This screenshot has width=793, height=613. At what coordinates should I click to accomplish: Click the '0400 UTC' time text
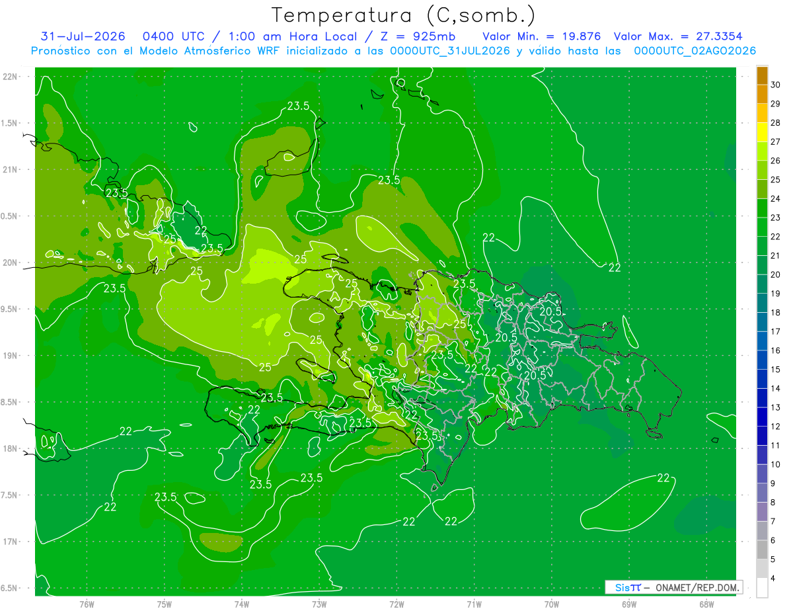tap(174, 36)
